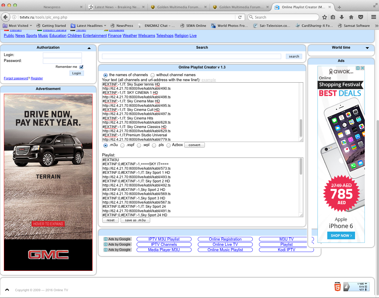The image size is (379, 298).
Task: Choose the .xspf output format
Action: pyautogui.click(x=122, y=145)
